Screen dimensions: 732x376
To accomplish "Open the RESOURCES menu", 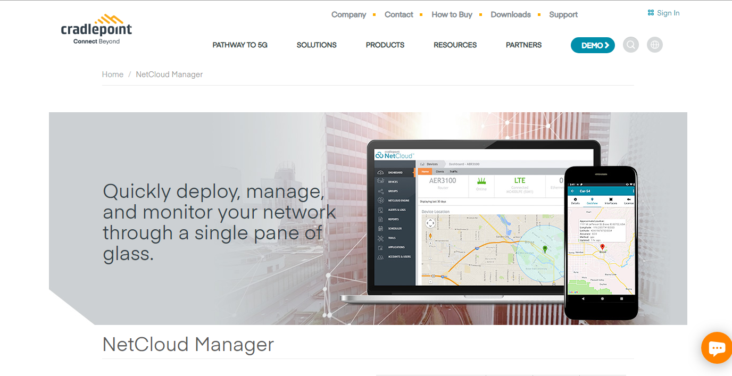I will [455, 45].
